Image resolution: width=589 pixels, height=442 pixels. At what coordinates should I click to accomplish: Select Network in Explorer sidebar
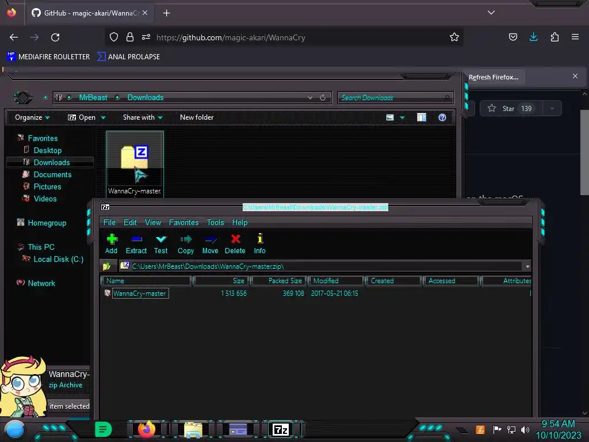point(41,283)
